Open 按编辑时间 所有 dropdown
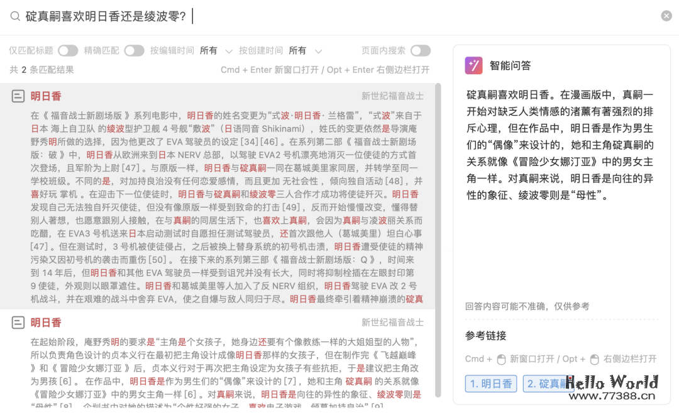Screen dimensions: 679x415 (216, 51)
